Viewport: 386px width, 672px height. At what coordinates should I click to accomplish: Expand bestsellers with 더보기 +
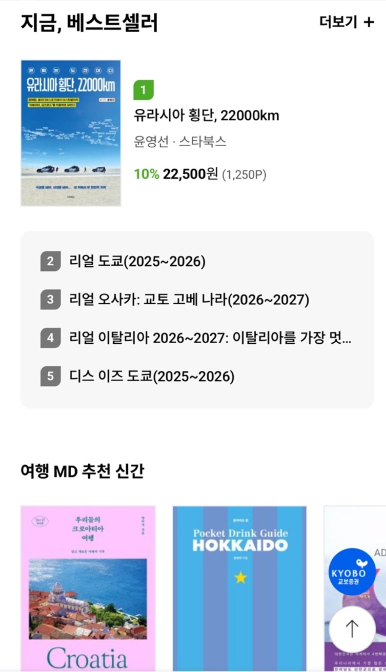346,22
